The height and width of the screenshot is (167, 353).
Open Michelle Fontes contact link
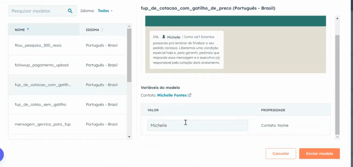[172, 95]
